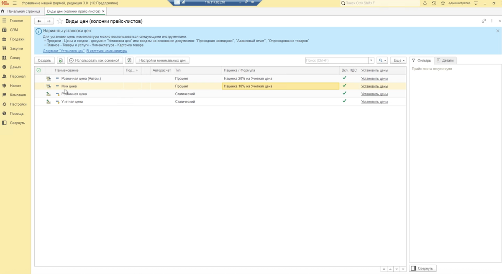The height and width of the screenshot is (274, 502).
Task: Click the copy price type icon next to Создать
Action: tap(61, 60)
